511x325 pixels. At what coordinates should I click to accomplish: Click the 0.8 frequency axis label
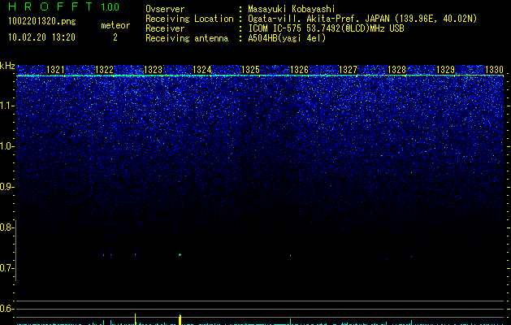pos(6,227)
